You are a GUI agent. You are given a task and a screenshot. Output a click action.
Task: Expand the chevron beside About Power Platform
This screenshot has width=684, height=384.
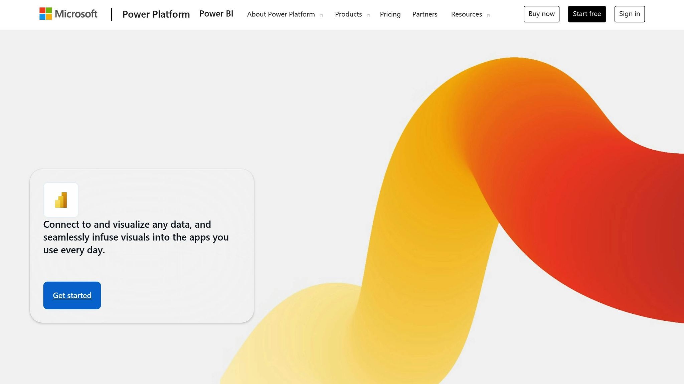[321, 15]
